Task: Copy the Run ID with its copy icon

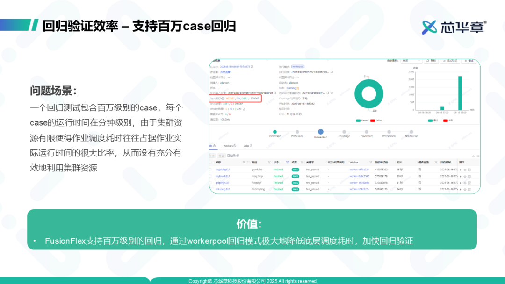Action: [x=252, y=67]
